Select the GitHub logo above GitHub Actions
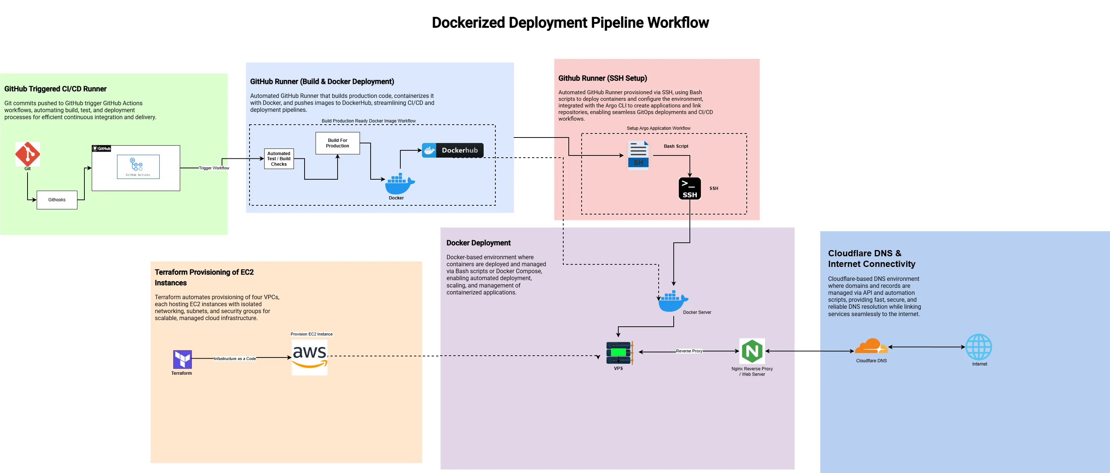The image size is (1110, 473). (101, 148)
